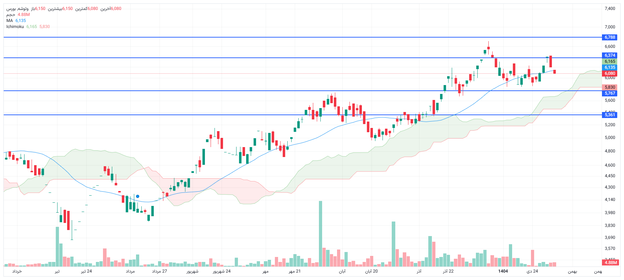Click the شهریور month label on time axis

(192, 271)
